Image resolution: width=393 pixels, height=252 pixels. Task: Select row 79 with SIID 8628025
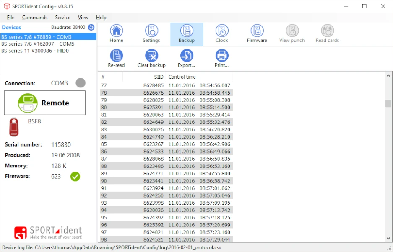(x=167, y=100)
